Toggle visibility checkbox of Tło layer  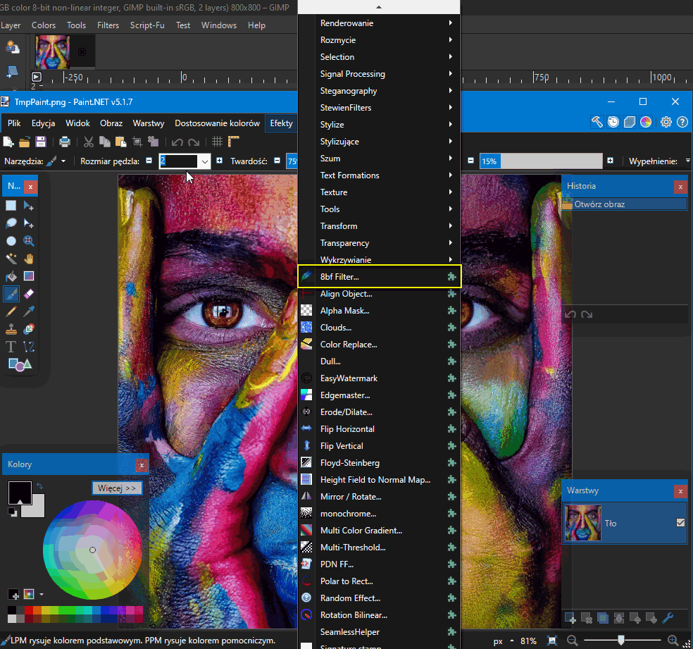[x=680, y=523]
